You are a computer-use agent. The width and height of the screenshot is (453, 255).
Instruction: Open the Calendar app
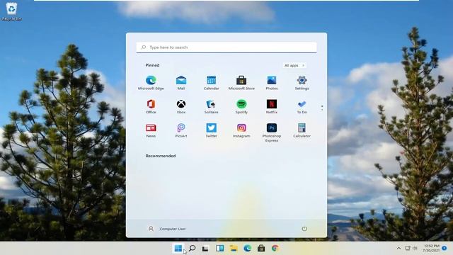point(211,82)
